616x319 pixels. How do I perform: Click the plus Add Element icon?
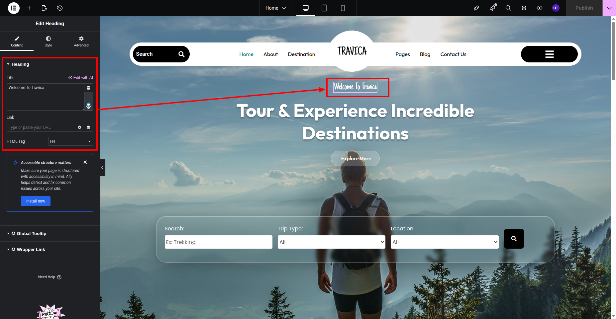tap(29, 8)
